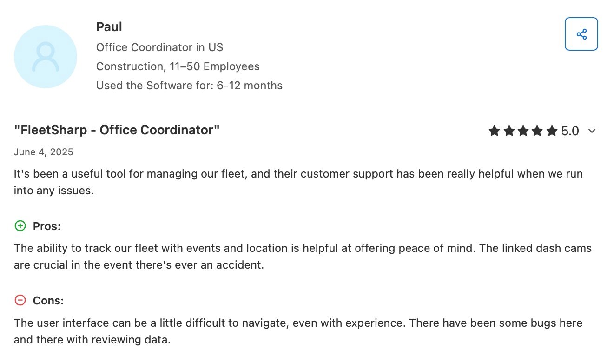Collapse the rating details using the down arrow
Image resolution: width=607 pixels, height=356 pixels.
(x=592, y=132)
